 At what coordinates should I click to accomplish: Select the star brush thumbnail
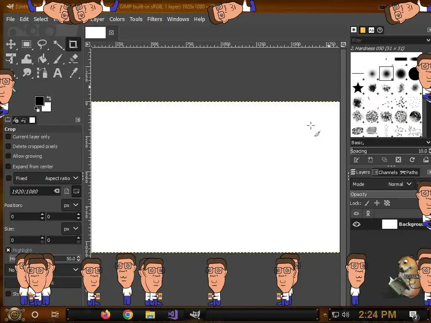coord(358,88)
